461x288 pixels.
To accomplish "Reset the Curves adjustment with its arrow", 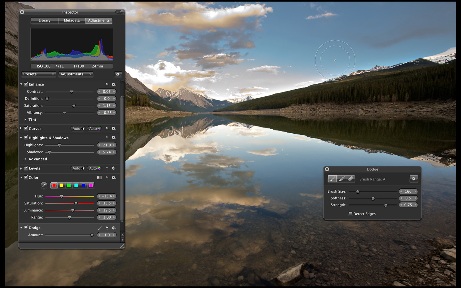I will pyautogui.click(x=107, y=129).
